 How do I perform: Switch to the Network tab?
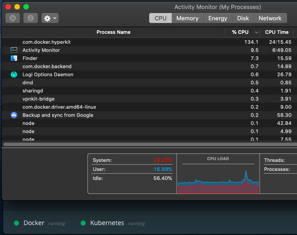pyautogui.click(x=270, y=18)
